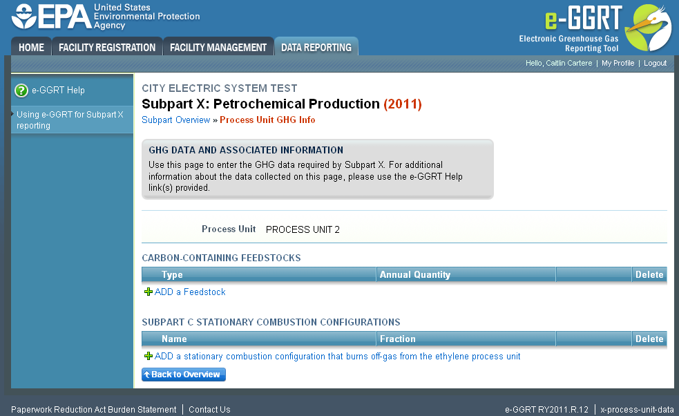Screen dimensions: 679x416
Task: Click ADD a Feedstock link
Action: pos(190,292)
